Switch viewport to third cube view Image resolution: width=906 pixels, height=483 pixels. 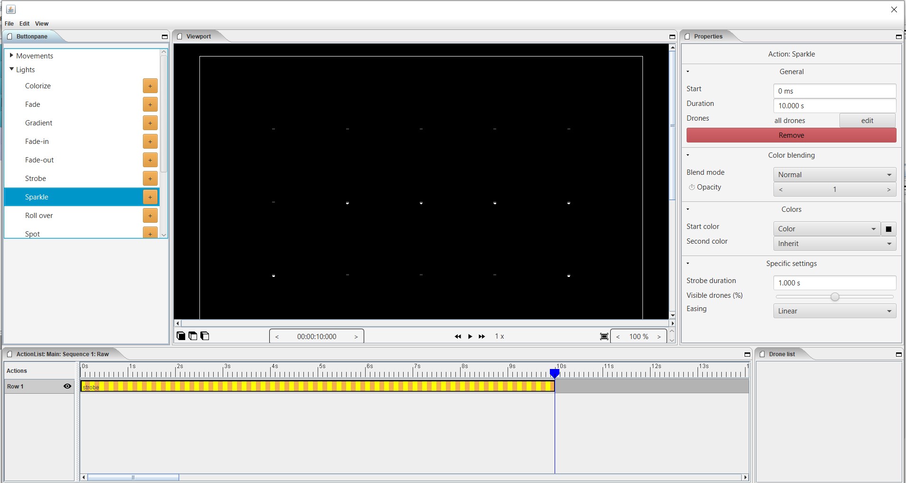point(205,336)
